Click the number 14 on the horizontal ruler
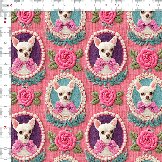This screenshot has width=162, height=162. point(158,5)
